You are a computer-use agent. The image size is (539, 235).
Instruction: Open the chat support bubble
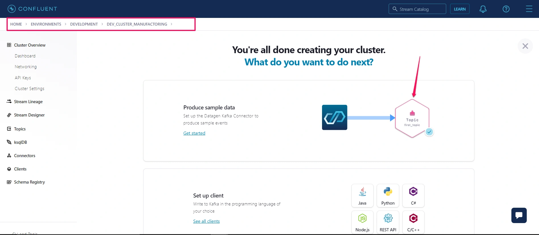[519, 215]
